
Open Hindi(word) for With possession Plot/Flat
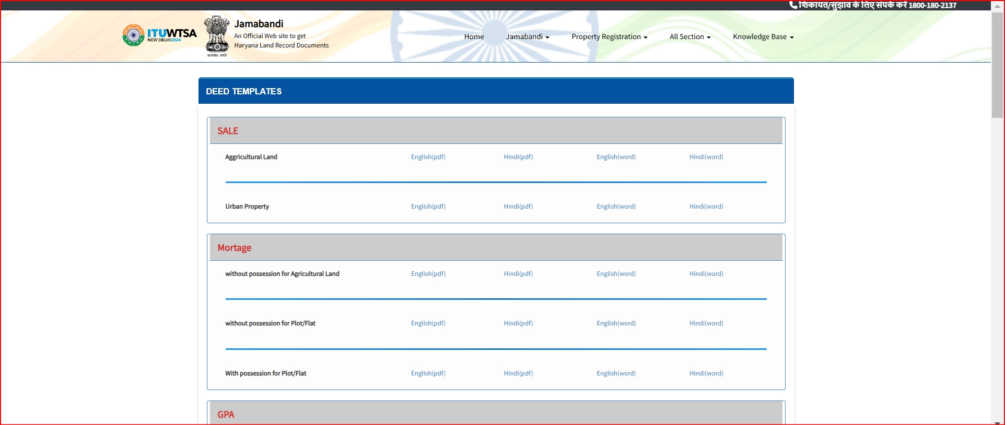tap(706, 373)
